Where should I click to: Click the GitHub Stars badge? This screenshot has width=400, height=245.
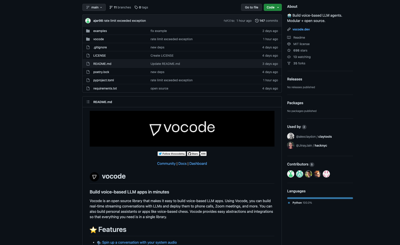(x=193, y=154)
